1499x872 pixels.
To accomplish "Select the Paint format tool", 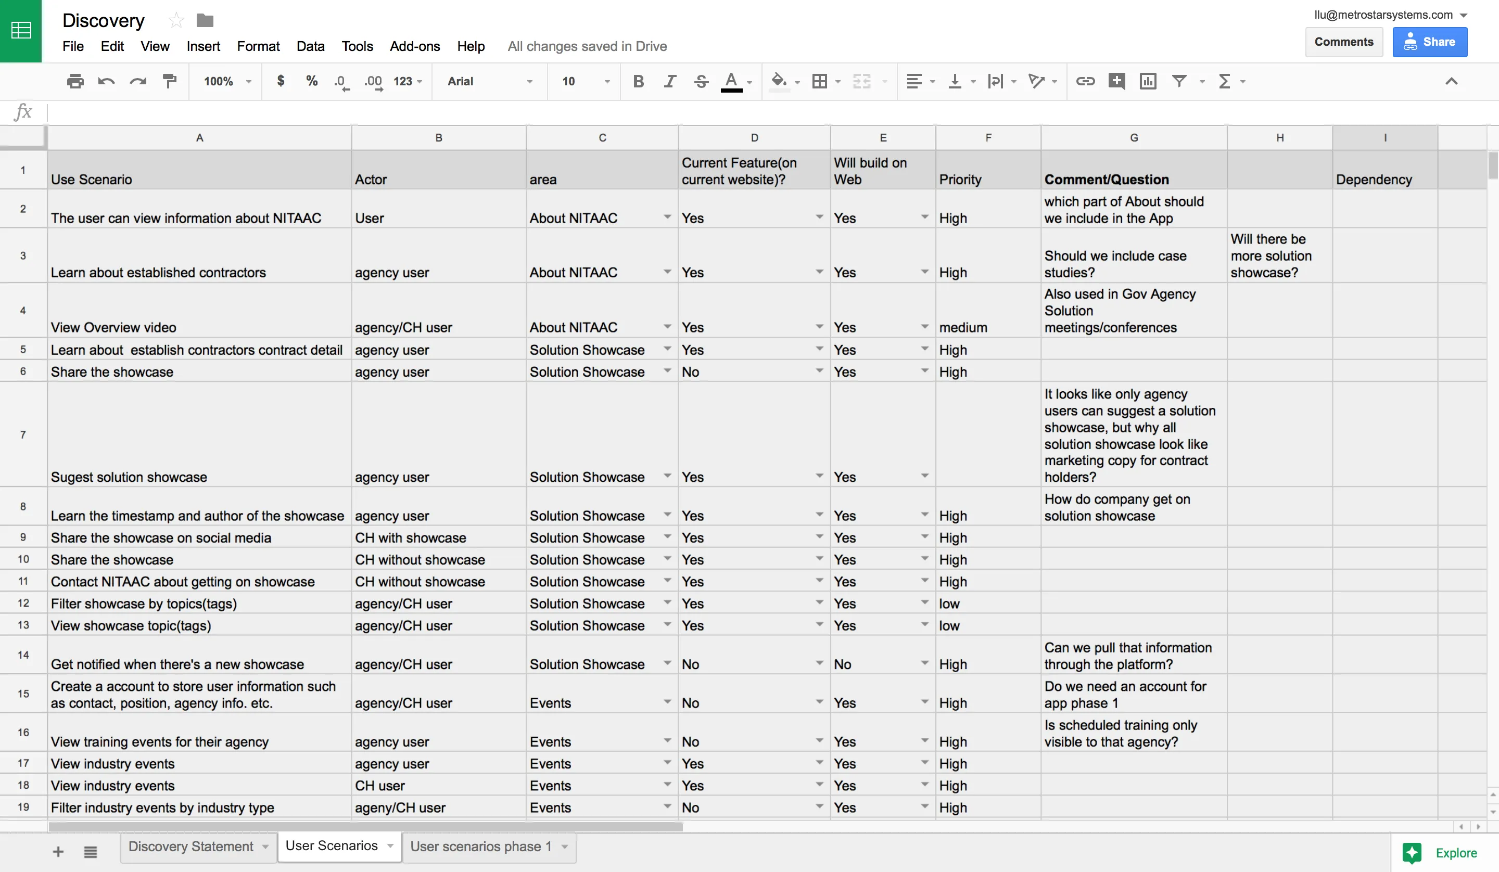I will tap(170, 82).
